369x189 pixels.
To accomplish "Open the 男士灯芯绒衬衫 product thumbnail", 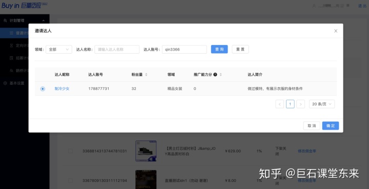I will (x=146, y=151).
